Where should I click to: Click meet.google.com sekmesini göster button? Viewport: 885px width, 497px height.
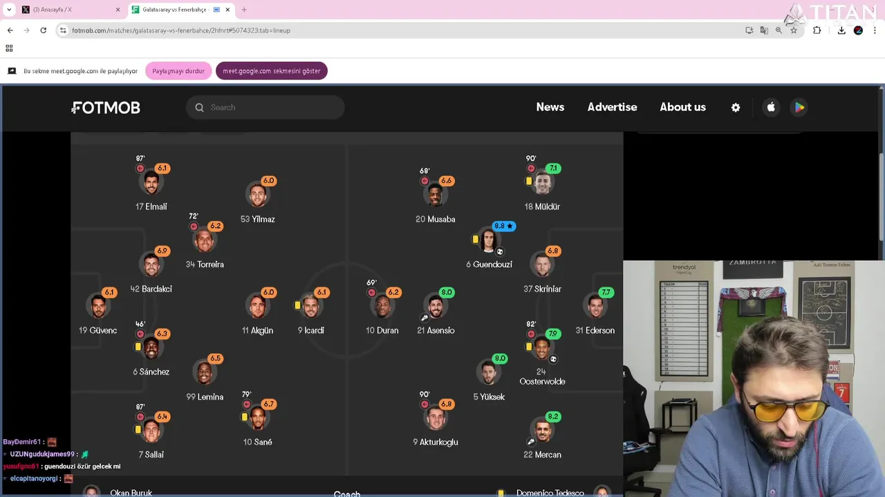tap(272, 71)
